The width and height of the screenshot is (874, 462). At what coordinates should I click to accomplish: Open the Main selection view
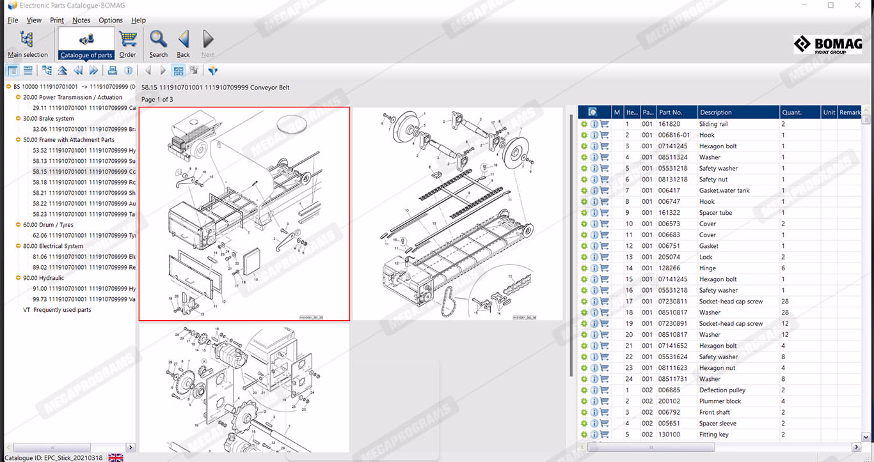(x=27, y=43)
